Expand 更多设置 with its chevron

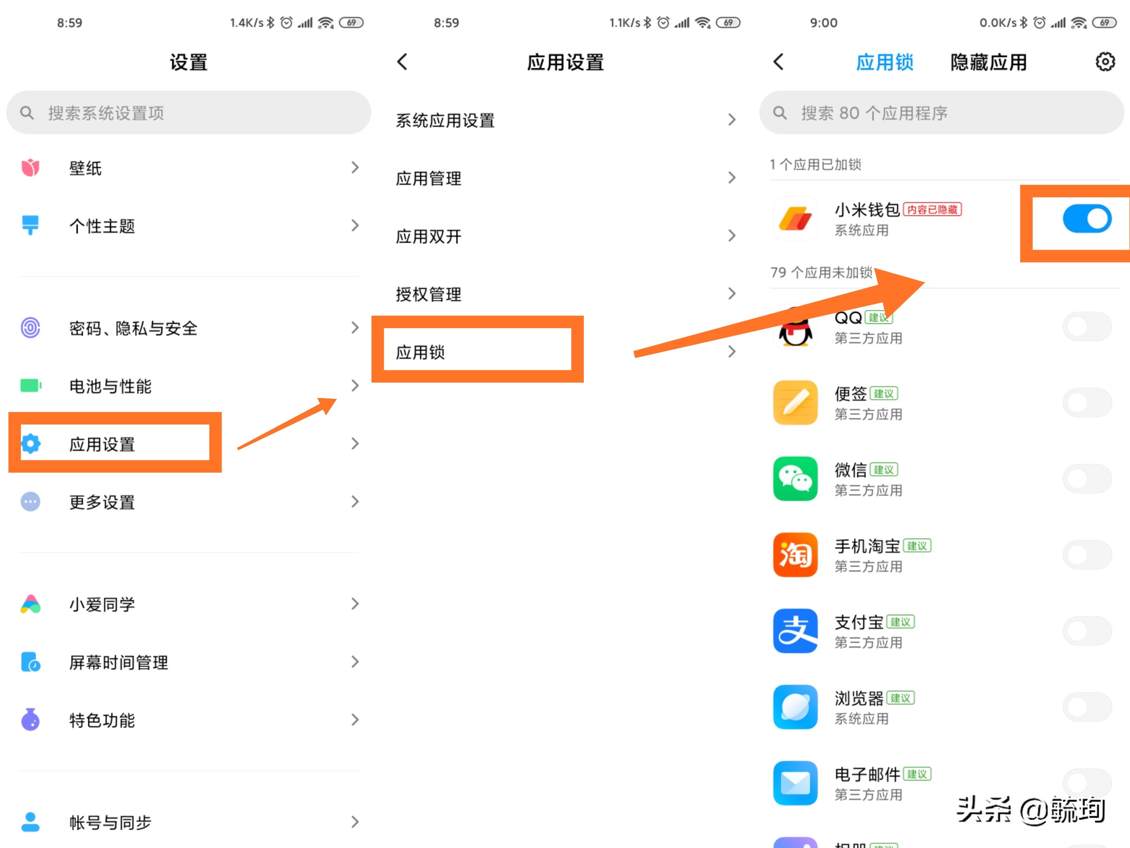coord(355,502)
